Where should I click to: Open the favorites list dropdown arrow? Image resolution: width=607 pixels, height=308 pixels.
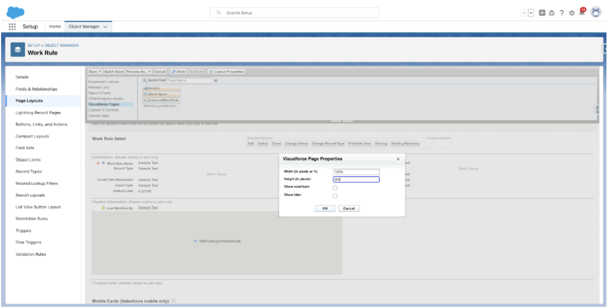pos(531,13)
